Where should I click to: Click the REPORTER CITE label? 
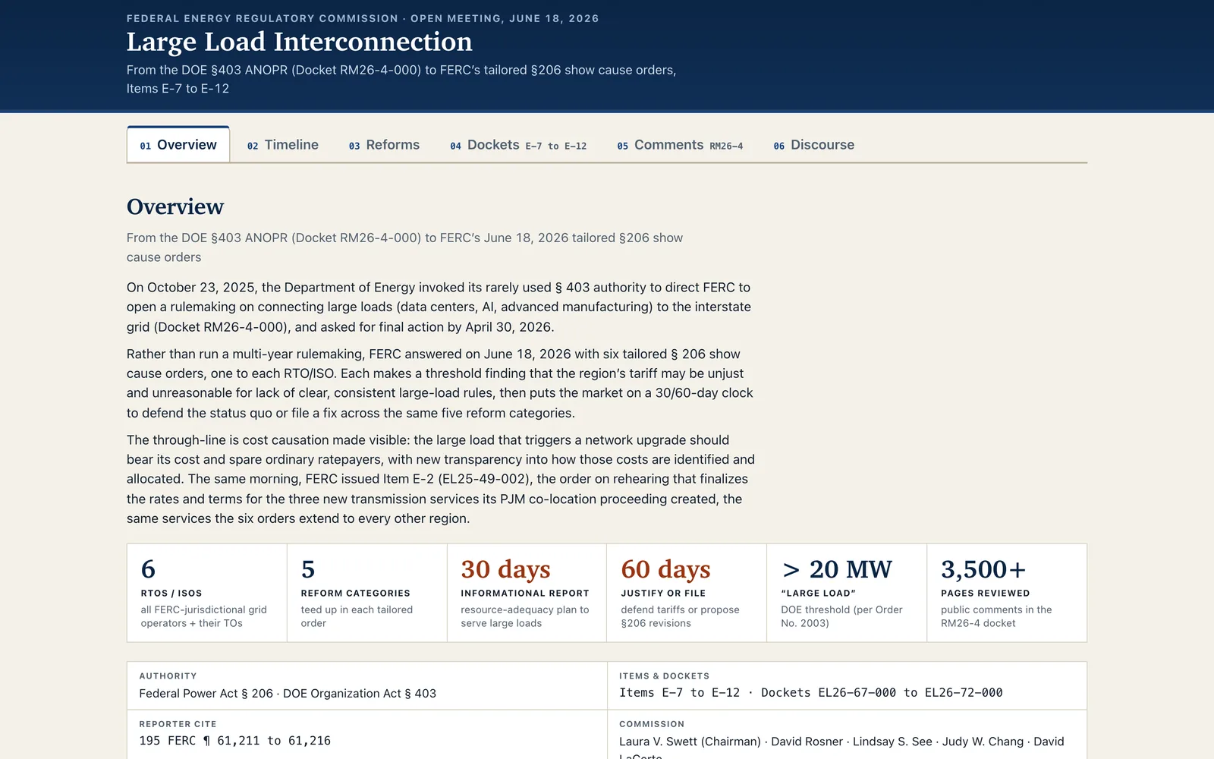click(x=178, y=724)
